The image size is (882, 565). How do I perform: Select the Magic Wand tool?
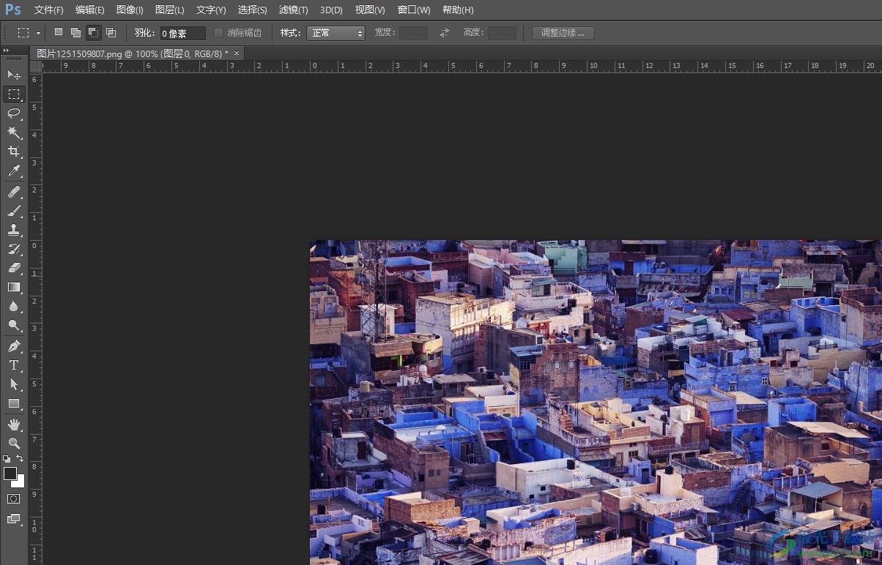click(14, 132)
